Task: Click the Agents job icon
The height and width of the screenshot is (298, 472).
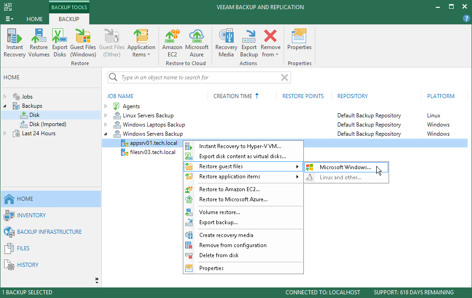Action: (116, 106)
